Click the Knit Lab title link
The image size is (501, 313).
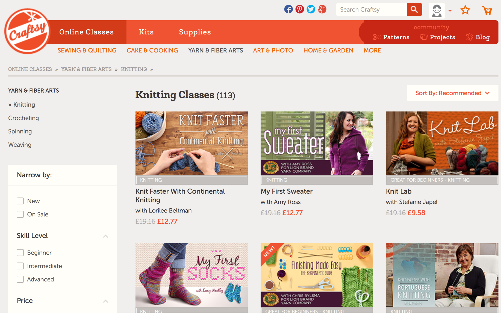click(399, 191)
